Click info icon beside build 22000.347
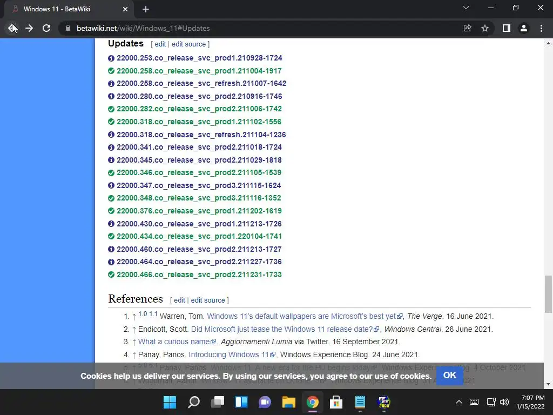Image resolution: width=553 pixels, height=415 pixels. (x=111, y=185)
